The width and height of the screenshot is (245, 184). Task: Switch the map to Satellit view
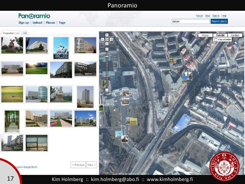pyautogui.click(x=220, y=35)
